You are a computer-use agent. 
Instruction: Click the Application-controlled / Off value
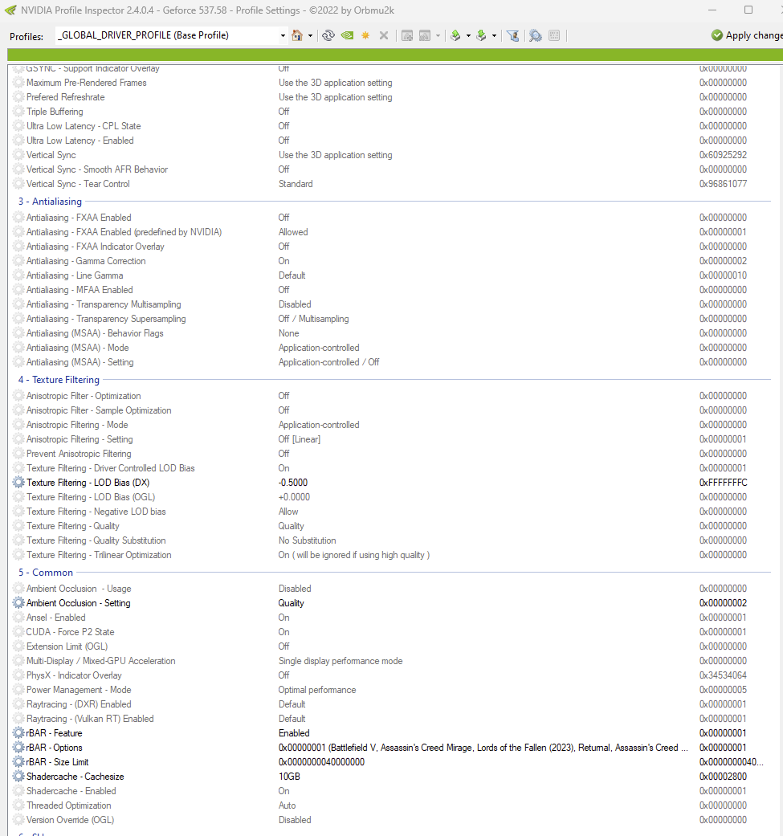[x=329, y=362]
